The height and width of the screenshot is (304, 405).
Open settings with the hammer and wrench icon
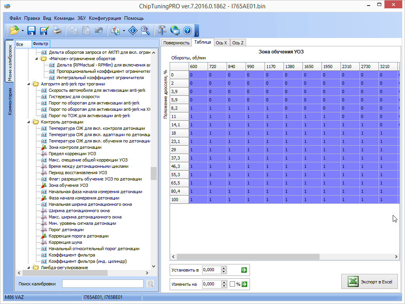click(162, 30)
